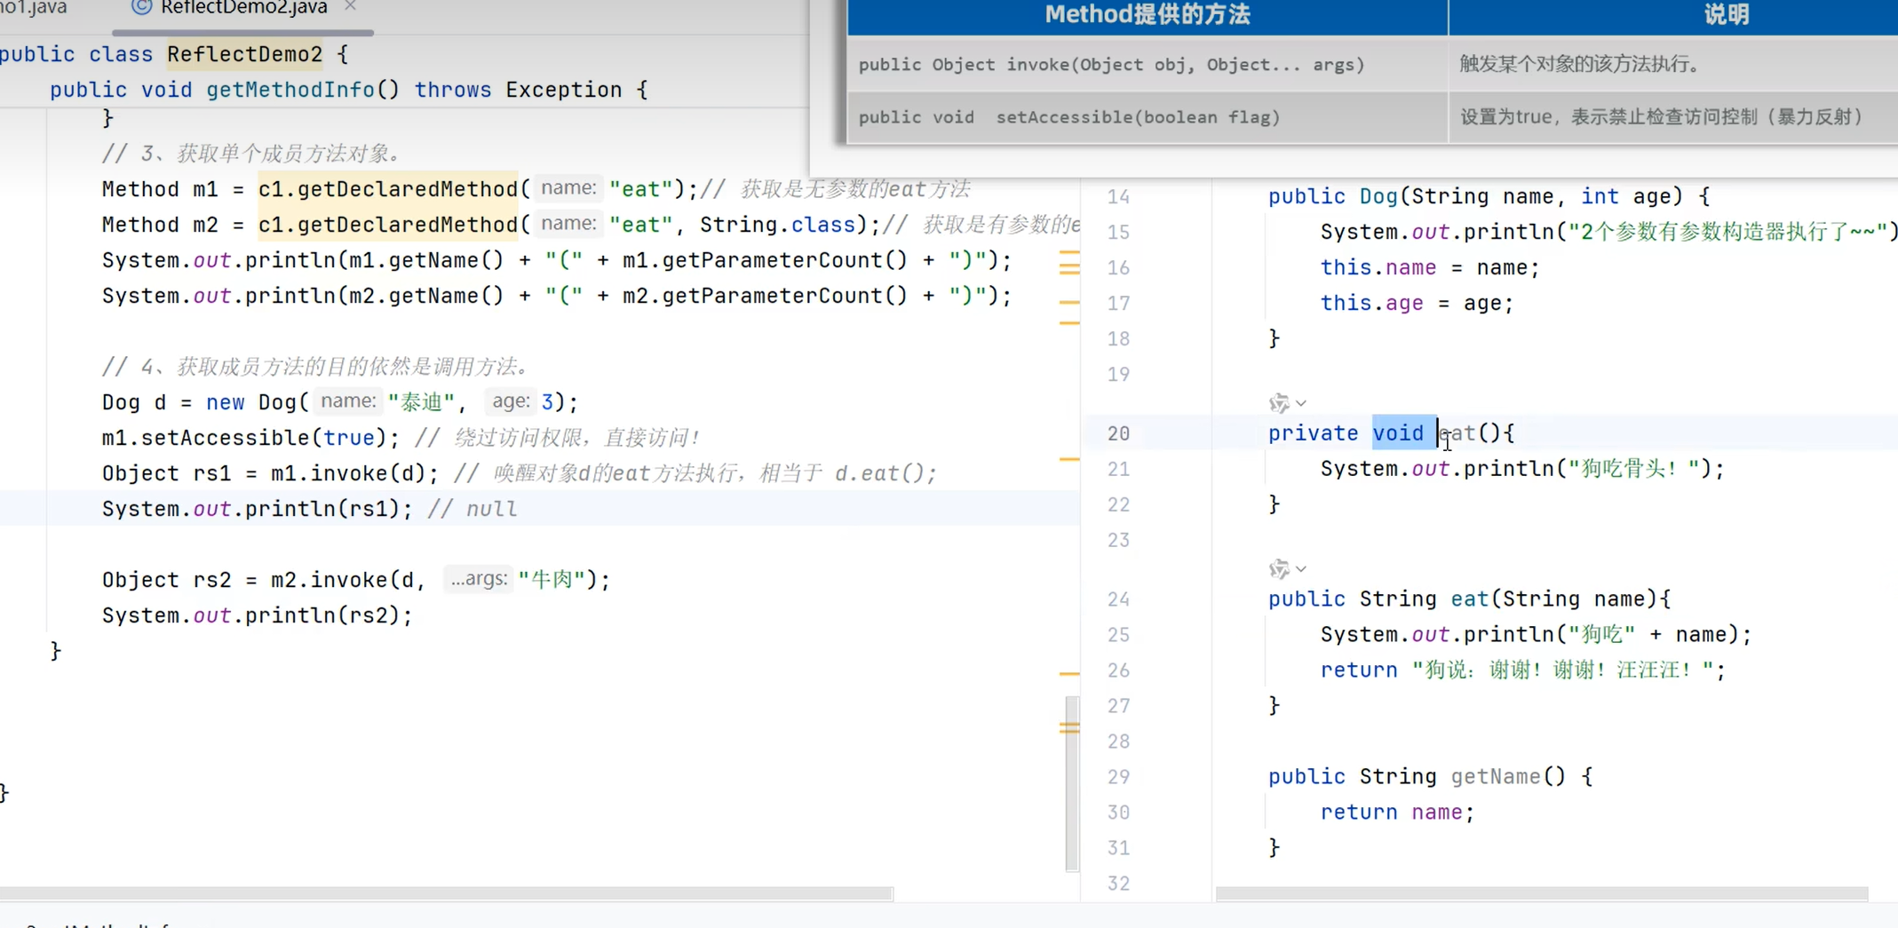The image size is (1898, 928).
Task: Expand the usages chevron above eat(String name)
Action: pos(1301,568)
